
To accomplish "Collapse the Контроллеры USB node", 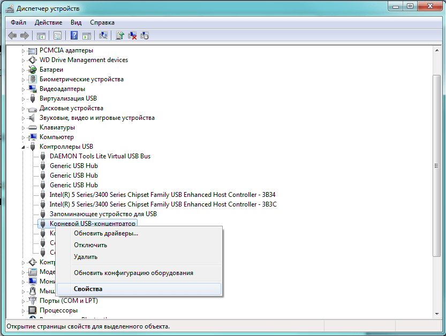I will click(x=24, y=147).
